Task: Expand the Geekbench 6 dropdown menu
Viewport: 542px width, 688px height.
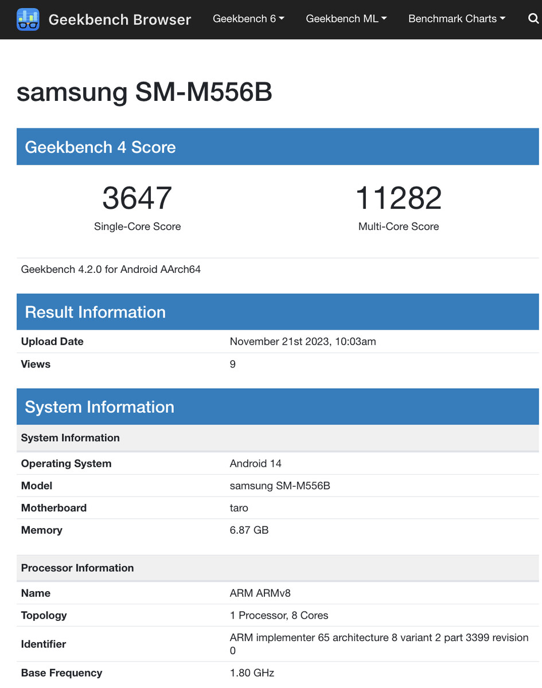Action: (248, 19)
